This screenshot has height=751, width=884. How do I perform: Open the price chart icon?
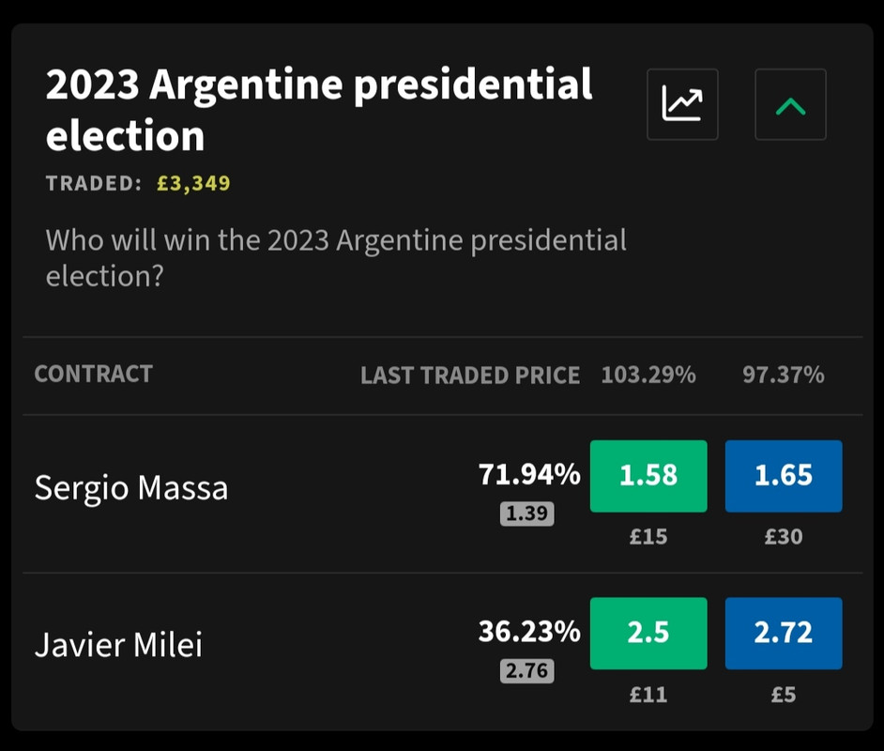[682, 104]
